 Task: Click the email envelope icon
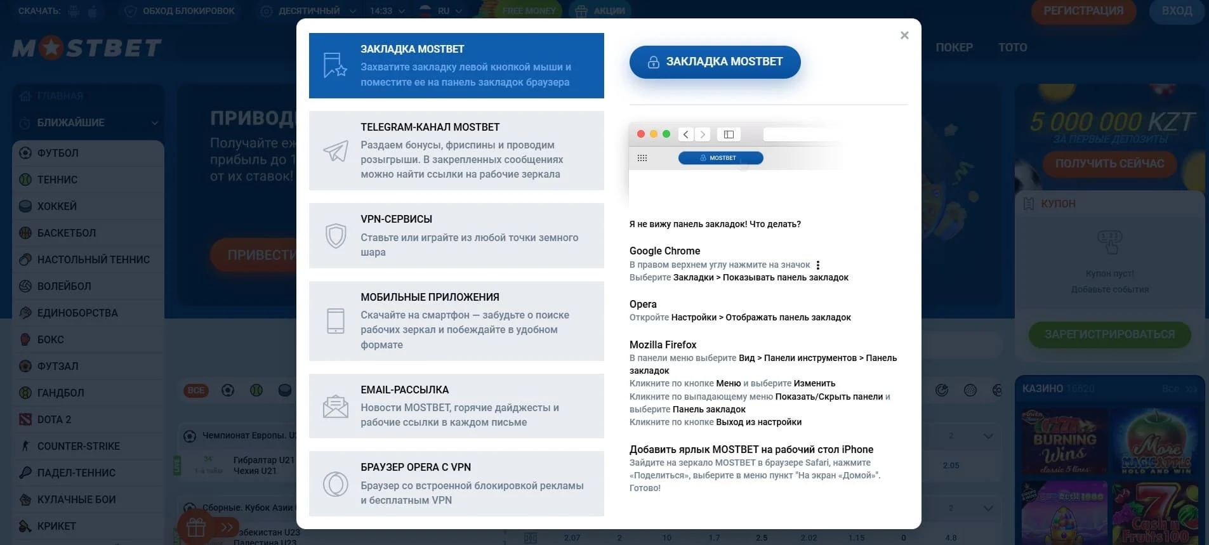[x=336, y=406]
